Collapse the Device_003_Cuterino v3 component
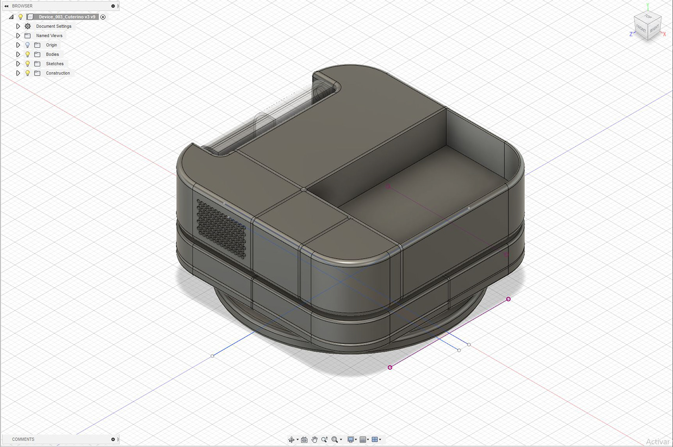 pos(11,16)
